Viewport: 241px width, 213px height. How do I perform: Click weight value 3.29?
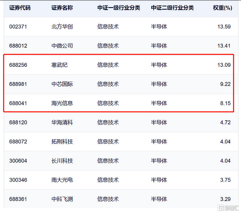pos(225,199)
